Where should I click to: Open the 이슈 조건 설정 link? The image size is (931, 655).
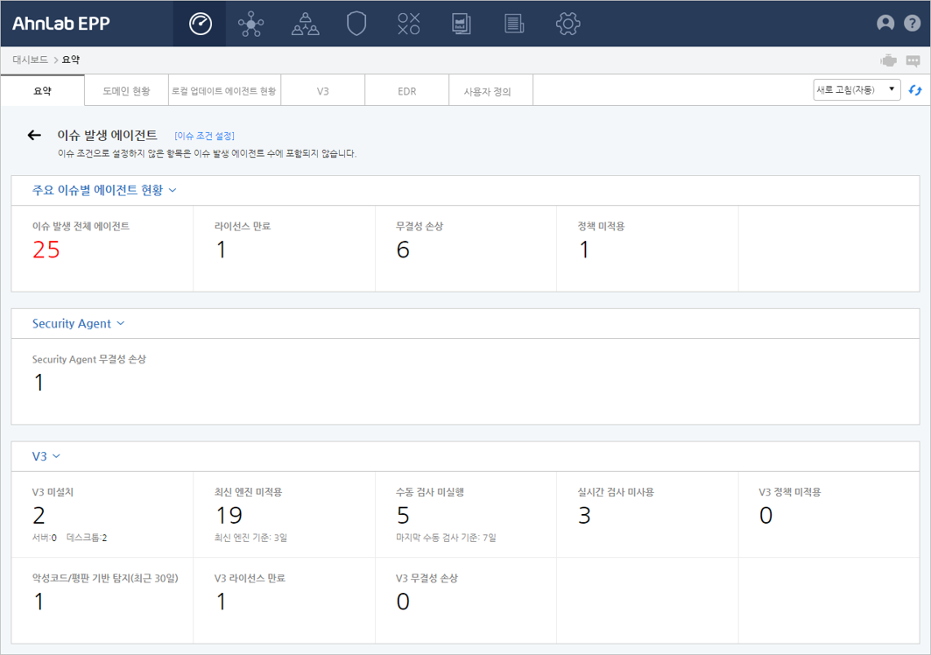tap(204, 136)
